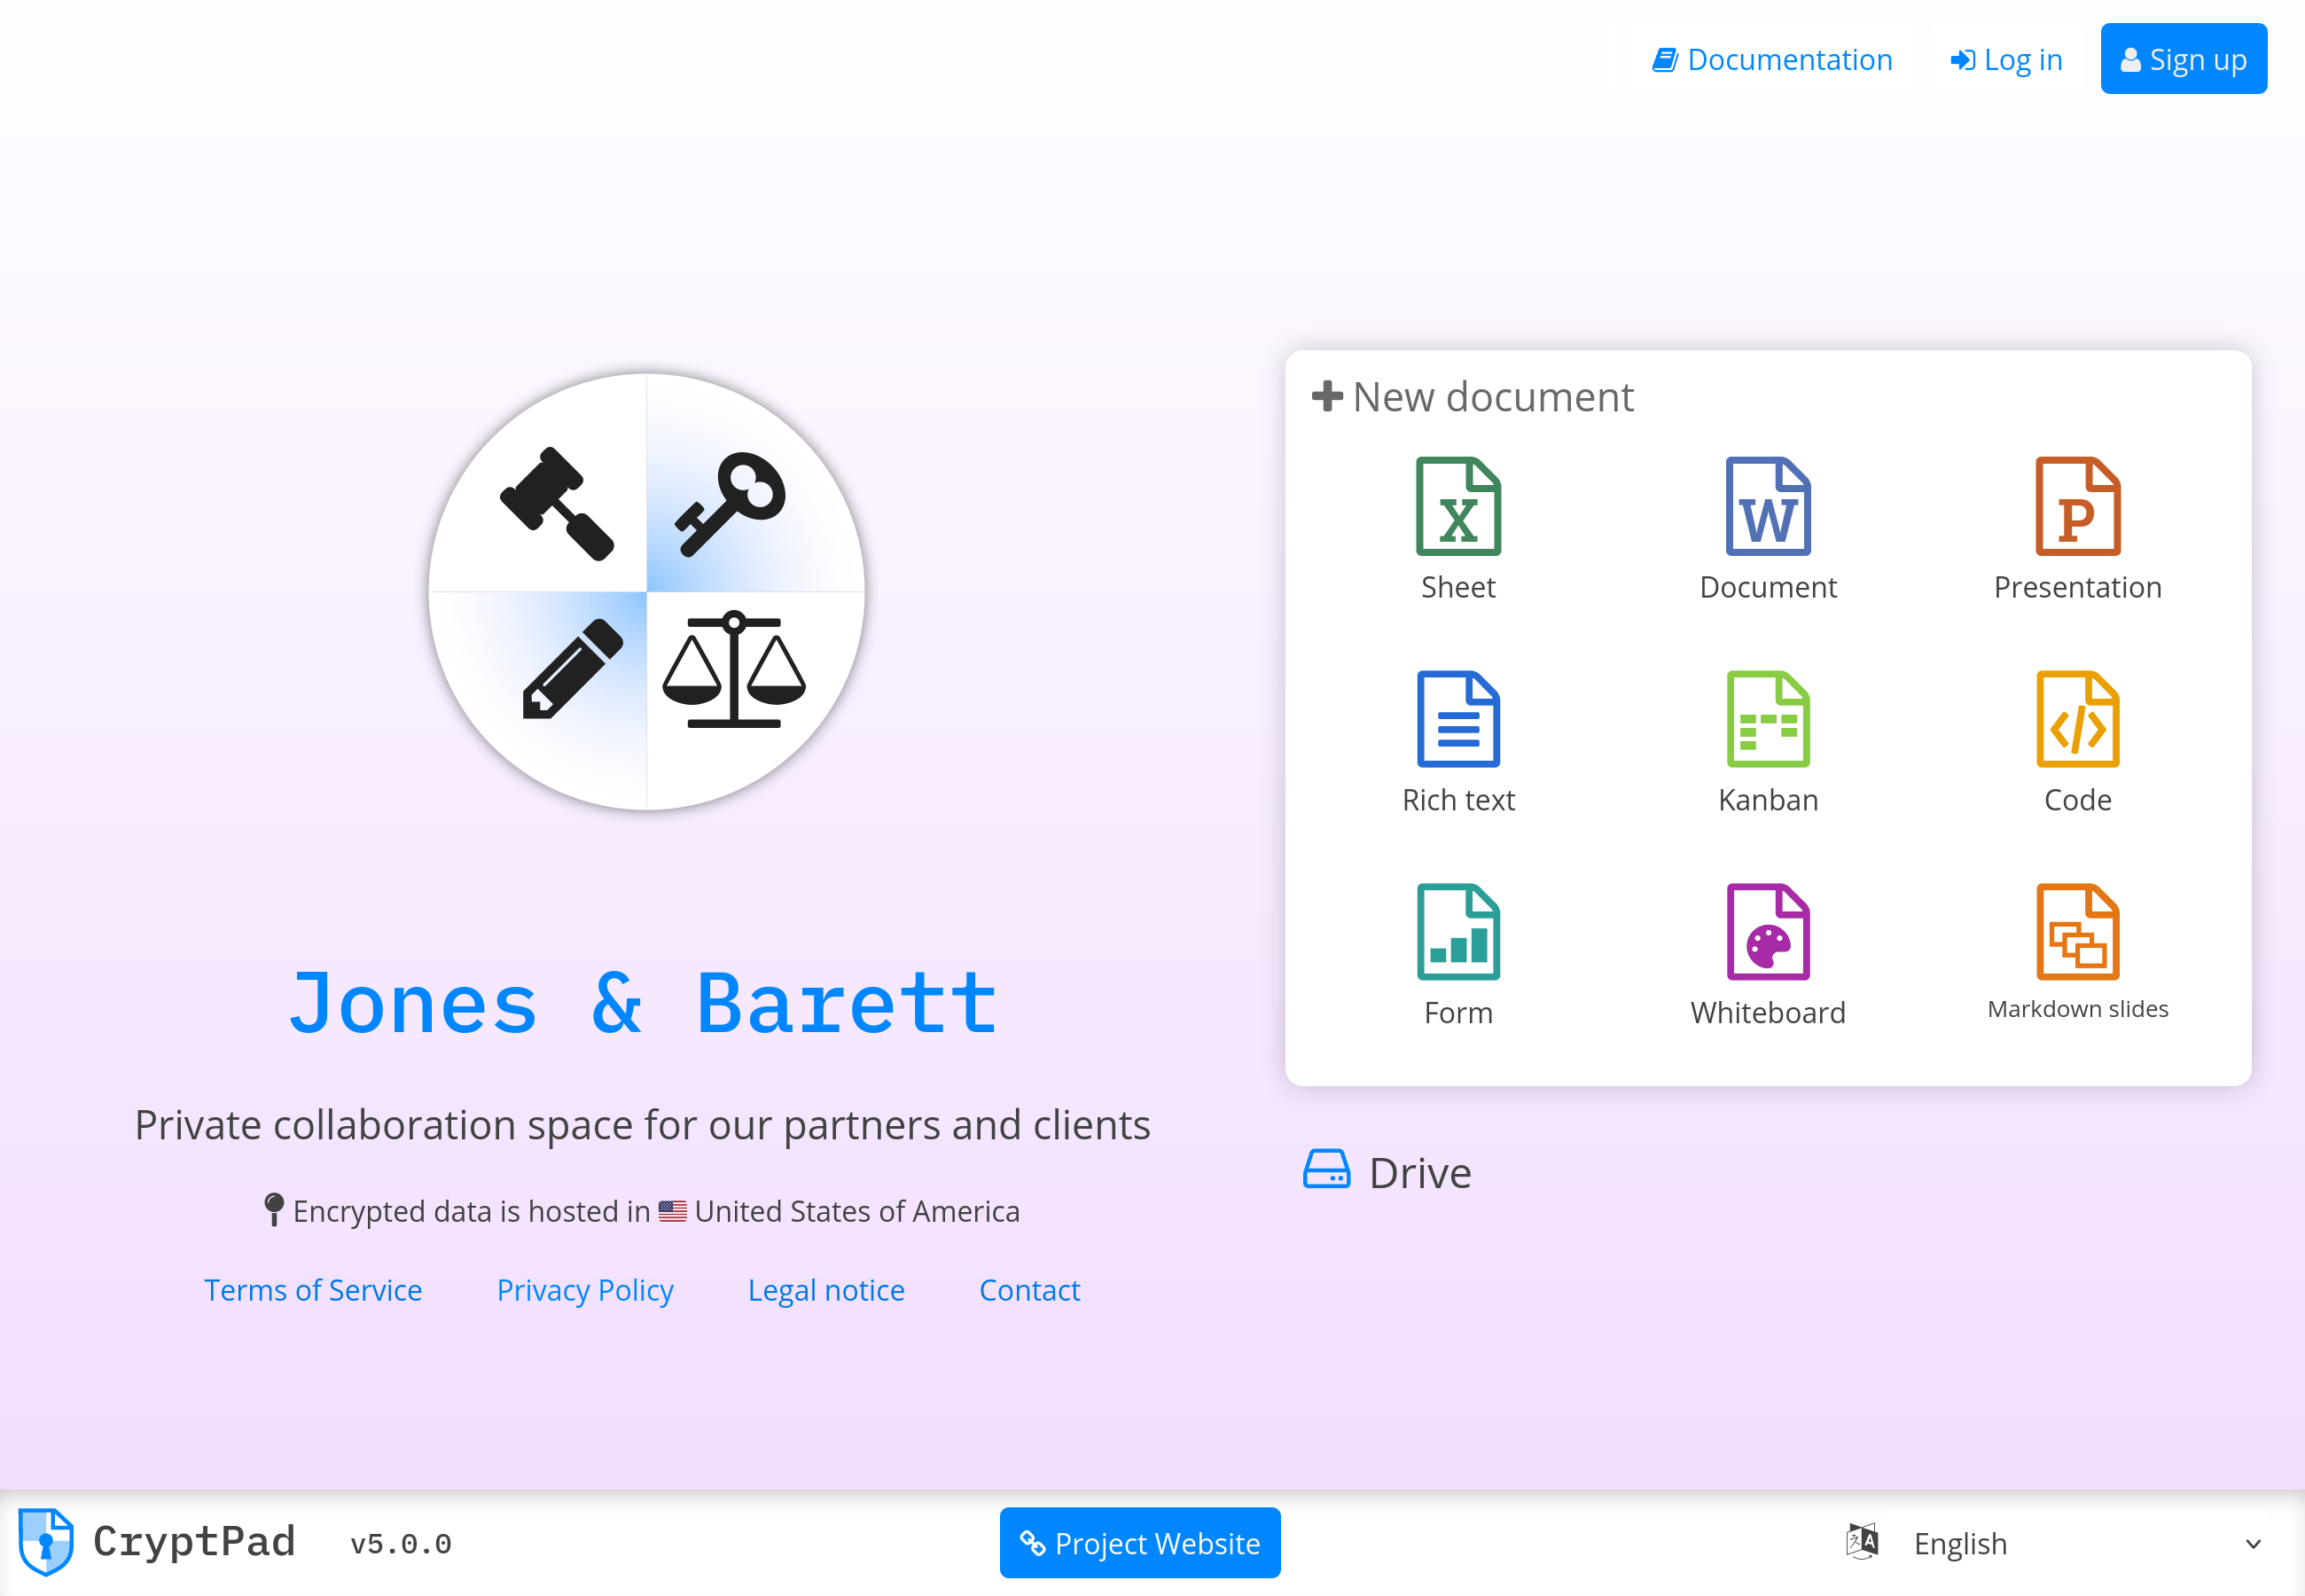Image resolution: width=2305 pixels, height=1596 pixels.
Task: Click Log in at top right
Action: point(2006,60)
